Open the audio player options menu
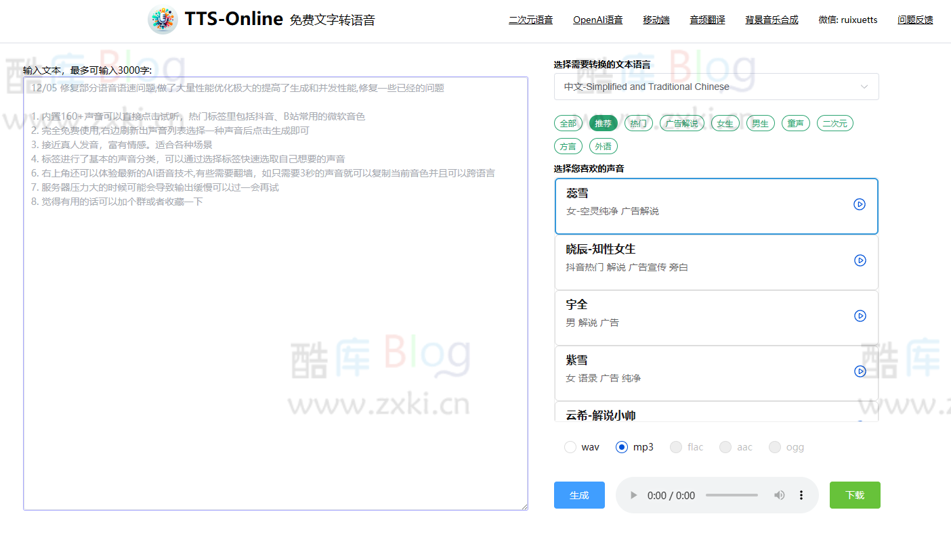 801,495
